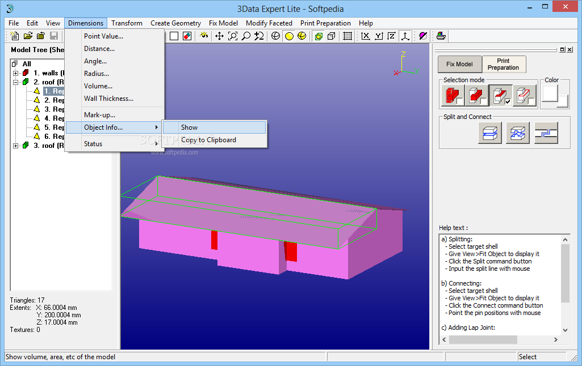This screenshot has width=582, height=366.
Task: Open the Help menu
Action: click(x=366, y=23)
